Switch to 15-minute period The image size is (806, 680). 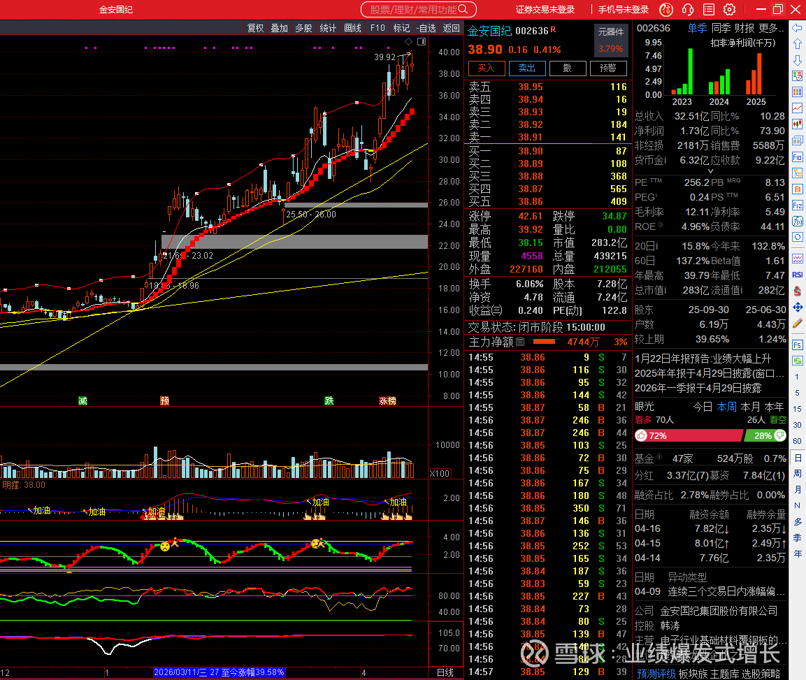pos(797,409)
